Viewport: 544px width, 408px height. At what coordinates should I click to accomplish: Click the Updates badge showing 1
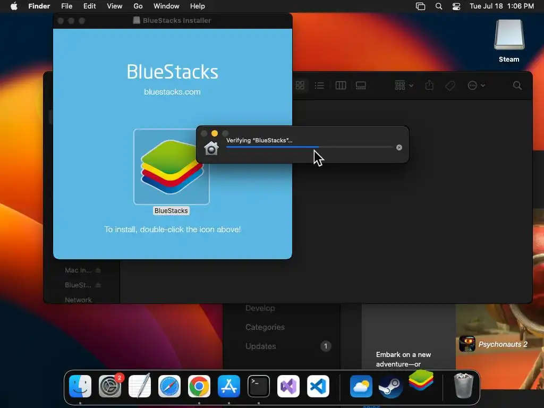click(x=326, y=346)
